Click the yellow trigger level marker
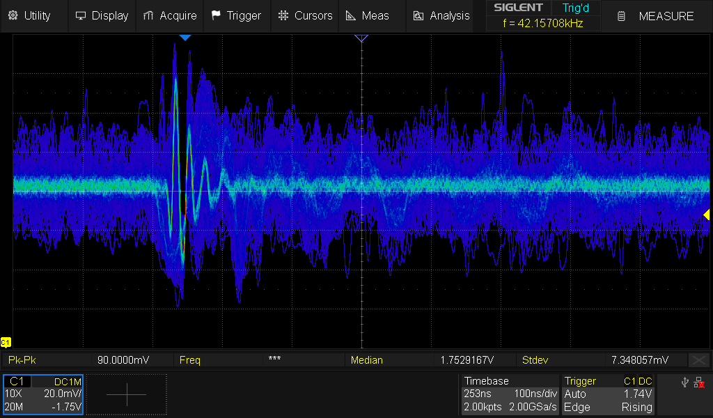 pyautogui.click(x=706, y=215)
